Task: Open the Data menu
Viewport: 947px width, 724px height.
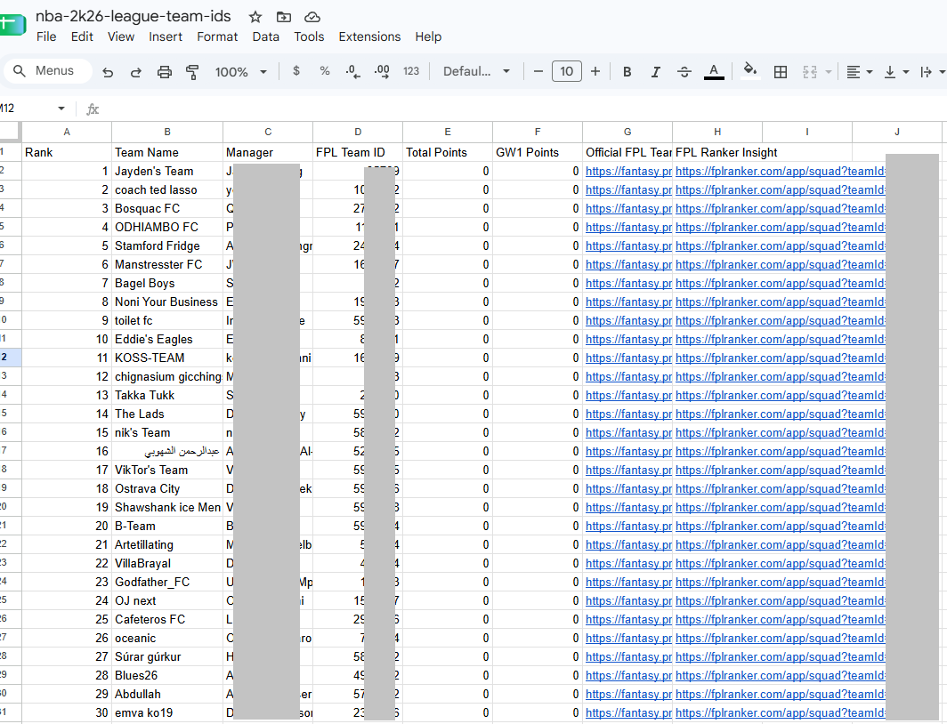Action: pos(266,36)
